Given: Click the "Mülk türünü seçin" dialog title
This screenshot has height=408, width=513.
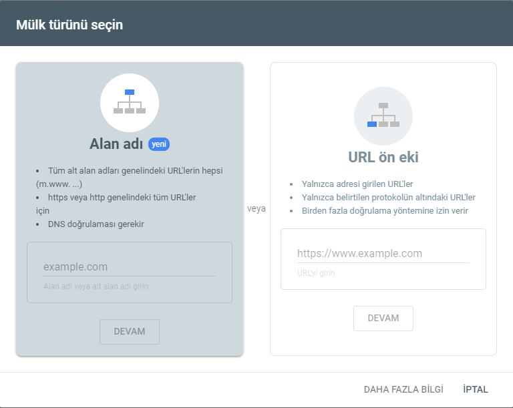Looking at the screenshot, I should (x=69, y=25).
